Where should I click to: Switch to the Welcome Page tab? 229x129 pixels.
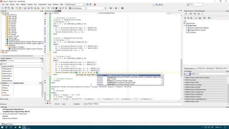pyautogui.click(x=49, y=11)
